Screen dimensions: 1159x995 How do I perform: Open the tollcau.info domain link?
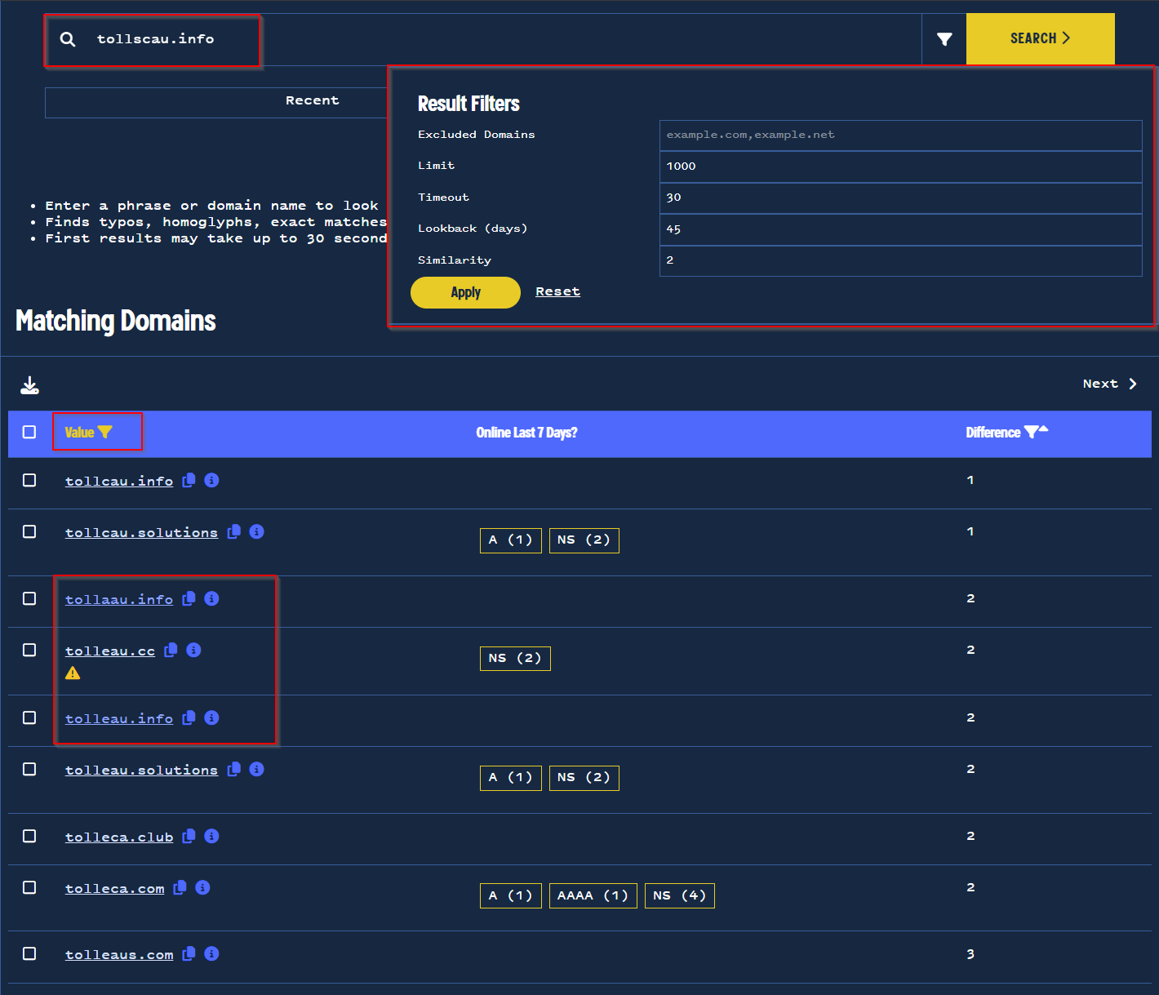119,482
